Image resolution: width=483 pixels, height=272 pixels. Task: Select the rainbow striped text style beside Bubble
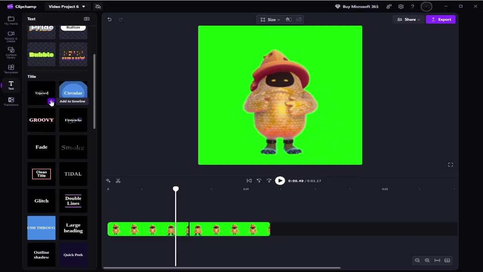(x=73, y=54)
